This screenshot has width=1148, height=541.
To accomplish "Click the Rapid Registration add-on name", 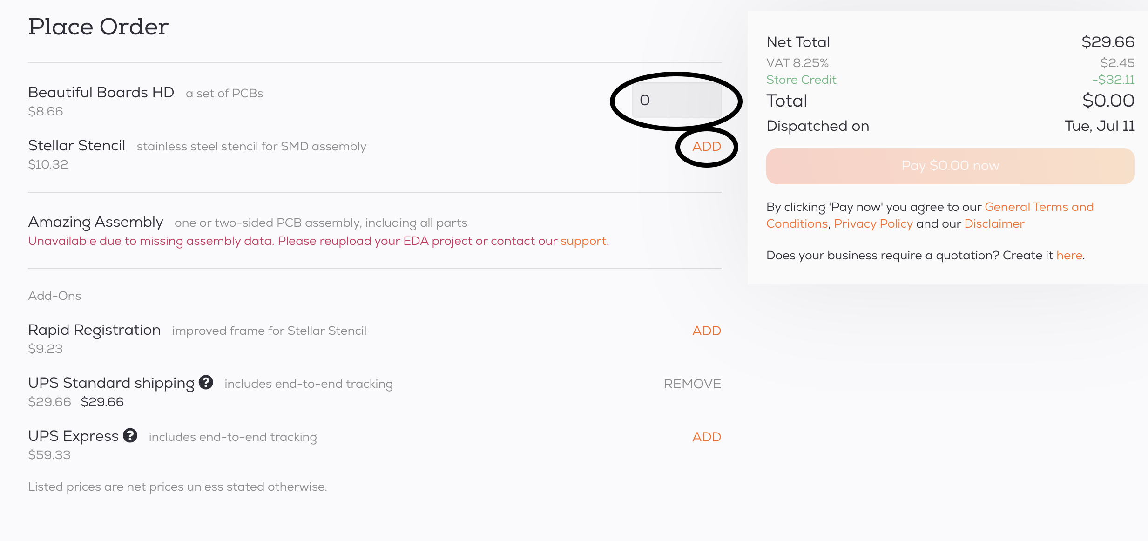I will pyautogui.click(x=95, y=330).
